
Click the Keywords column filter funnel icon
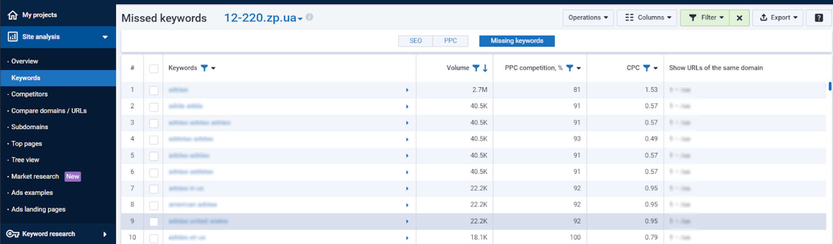(x=204, y=68)
